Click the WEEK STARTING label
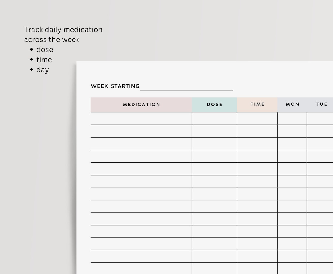The width and height of the screenshot is (333, 274). [x=115, y=86]
